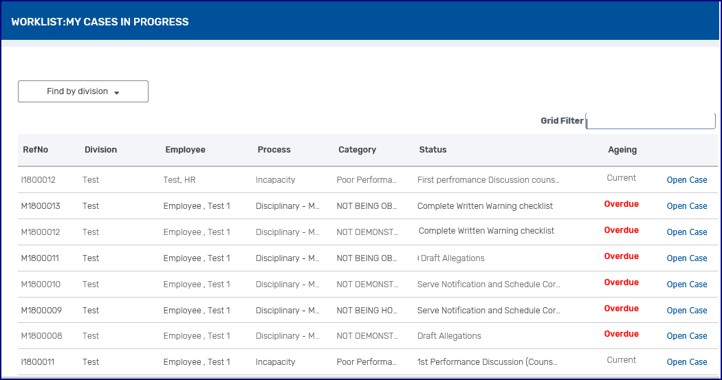The width and height of the screenshot is (722, 380).
Task: Select RefNo cell M1800008
Action: point(41,336)
